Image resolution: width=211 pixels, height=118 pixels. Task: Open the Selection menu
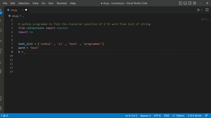[24, 3]
